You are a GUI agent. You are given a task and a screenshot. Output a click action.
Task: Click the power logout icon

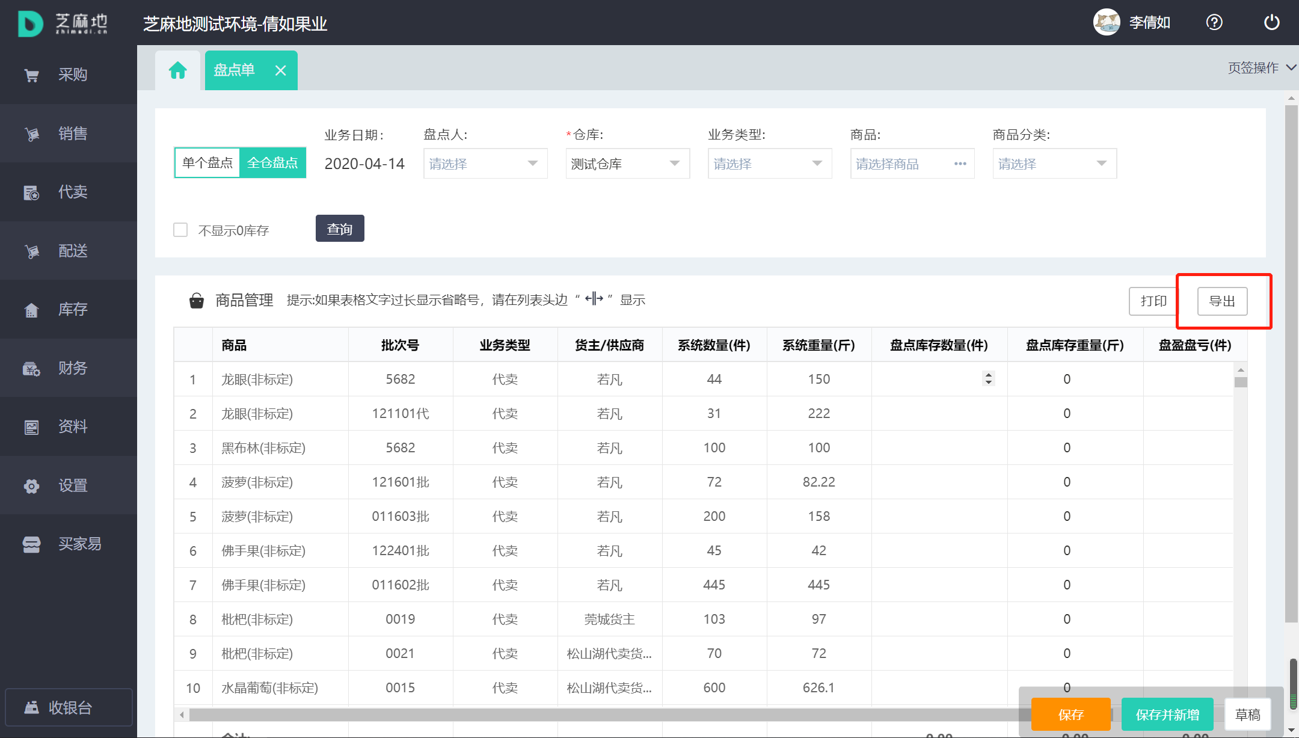(x=1272, y=23)
